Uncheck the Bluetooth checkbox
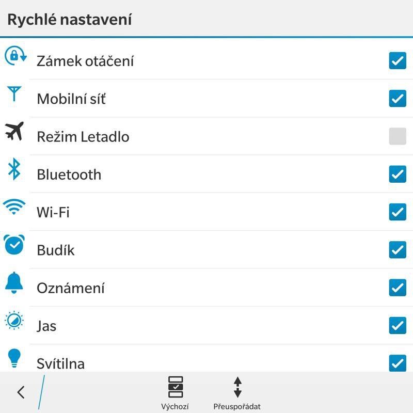Image resolution: width=413 pixels, height=413 pixels. pyautogui.click(x=398, y=174)
